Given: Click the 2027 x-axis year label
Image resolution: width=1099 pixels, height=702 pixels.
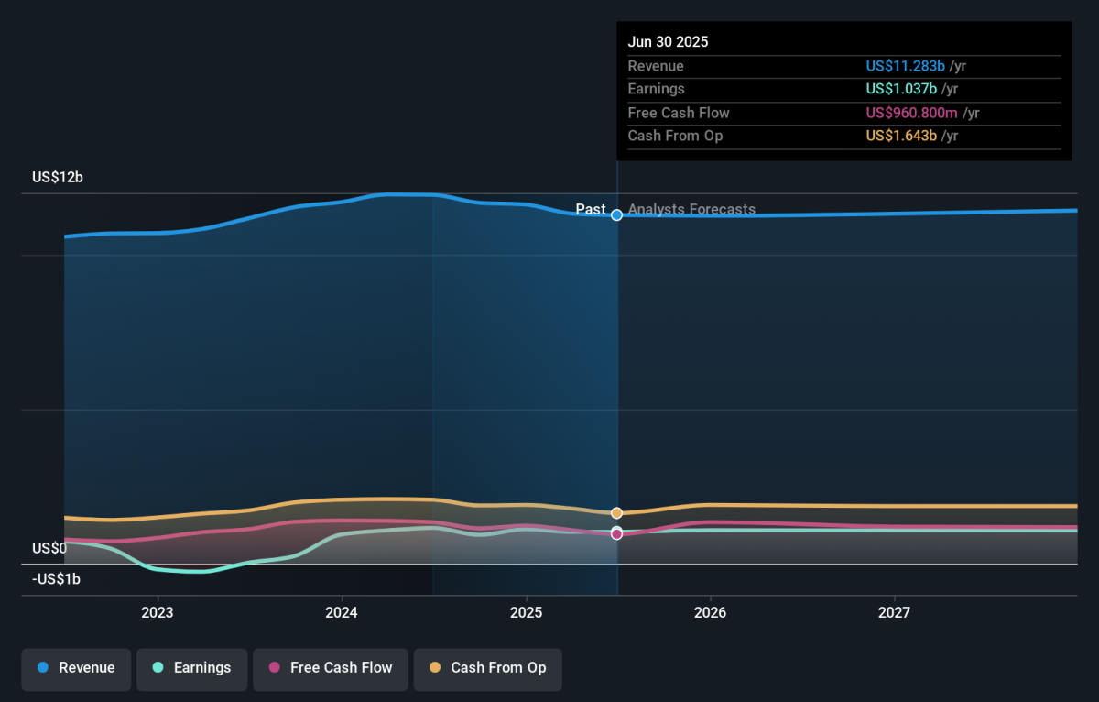Looking at the screenshot, I should (895, 611).
